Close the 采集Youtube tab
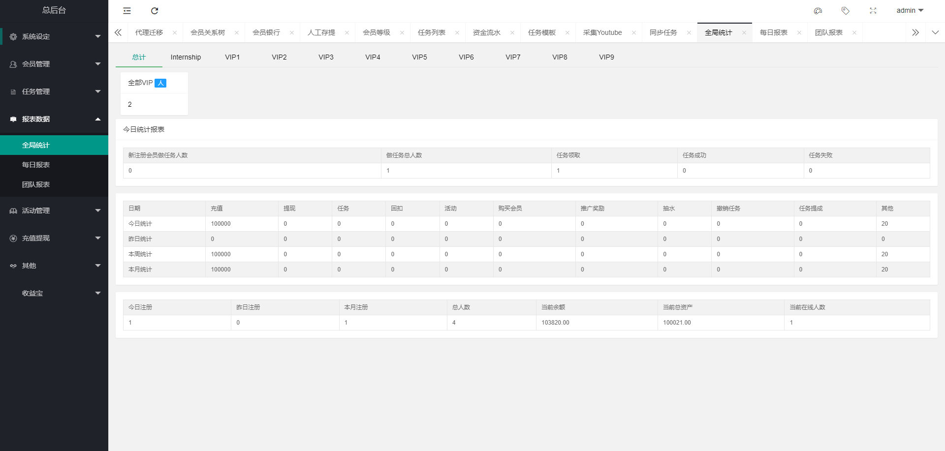The width and height of the screenshot is (945, 451). pyautogui.click(x=634, y=33)
